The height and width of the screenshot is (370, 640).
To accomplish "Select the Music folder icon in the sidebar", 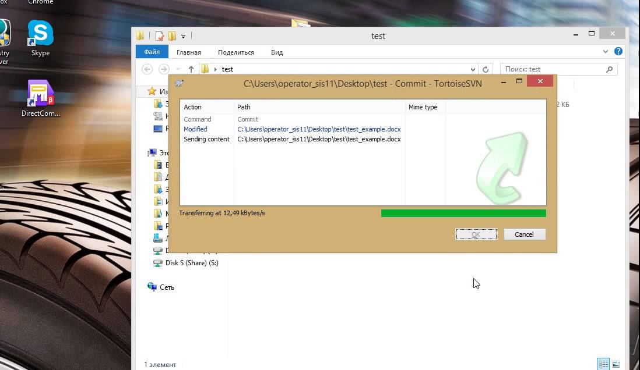I will coord(158,214).
